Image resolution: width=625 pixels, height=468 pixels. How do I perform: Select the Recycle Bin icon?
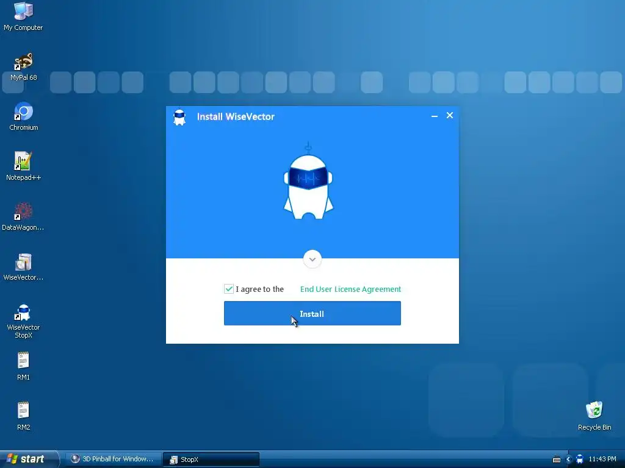(594, 416)
